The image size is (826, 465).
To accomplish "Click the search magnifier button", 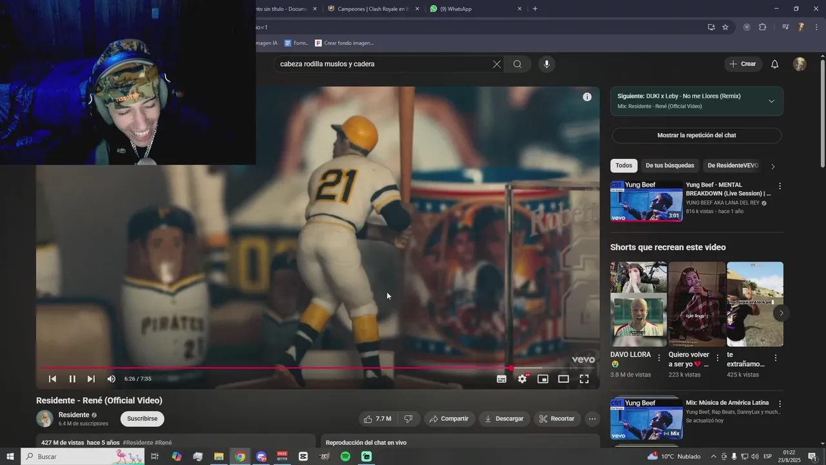I will click(518, 64).
